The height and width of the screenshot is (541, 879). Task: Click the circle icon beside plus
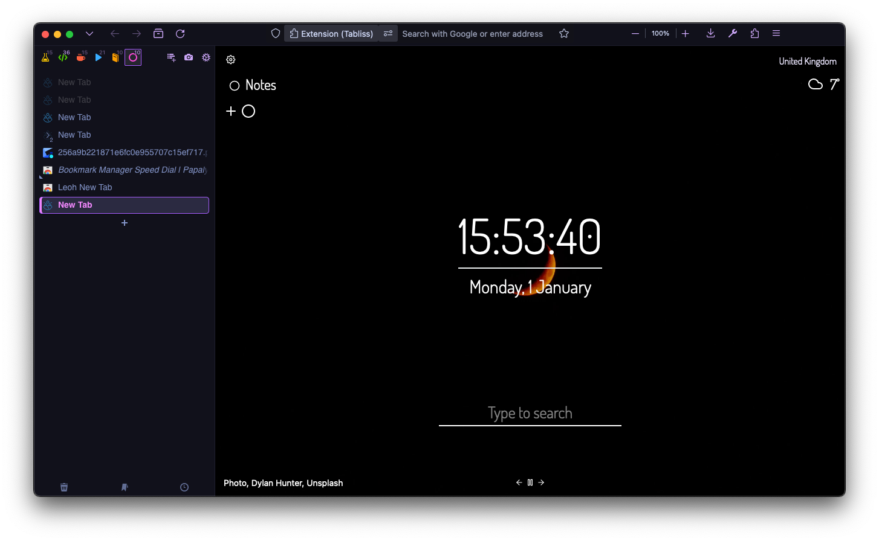point(248,111)
